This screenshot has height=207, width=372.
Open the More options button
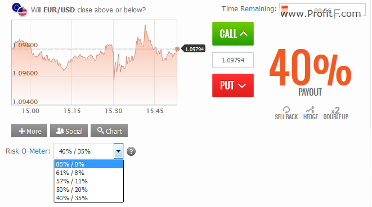click(29, 130)
